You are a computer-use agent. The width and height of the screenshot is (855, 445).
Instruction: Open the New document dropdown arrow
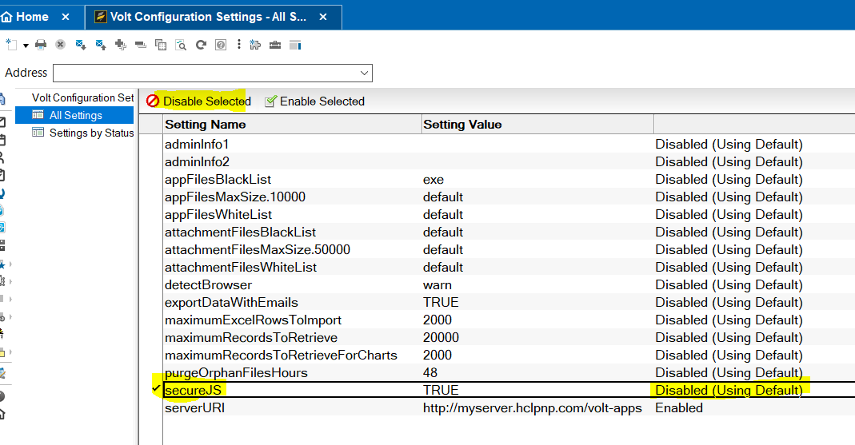tap(26, 46)
